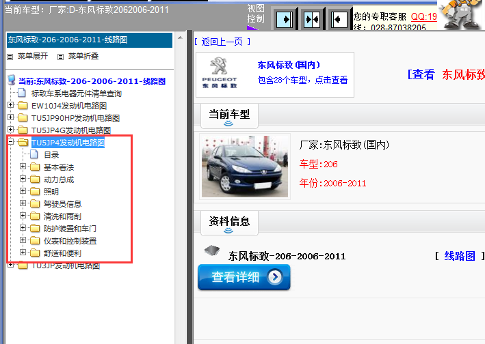Screen dimensions: 485x344
Task: Select the 目录 tree item
Action: tap(51, 155)
